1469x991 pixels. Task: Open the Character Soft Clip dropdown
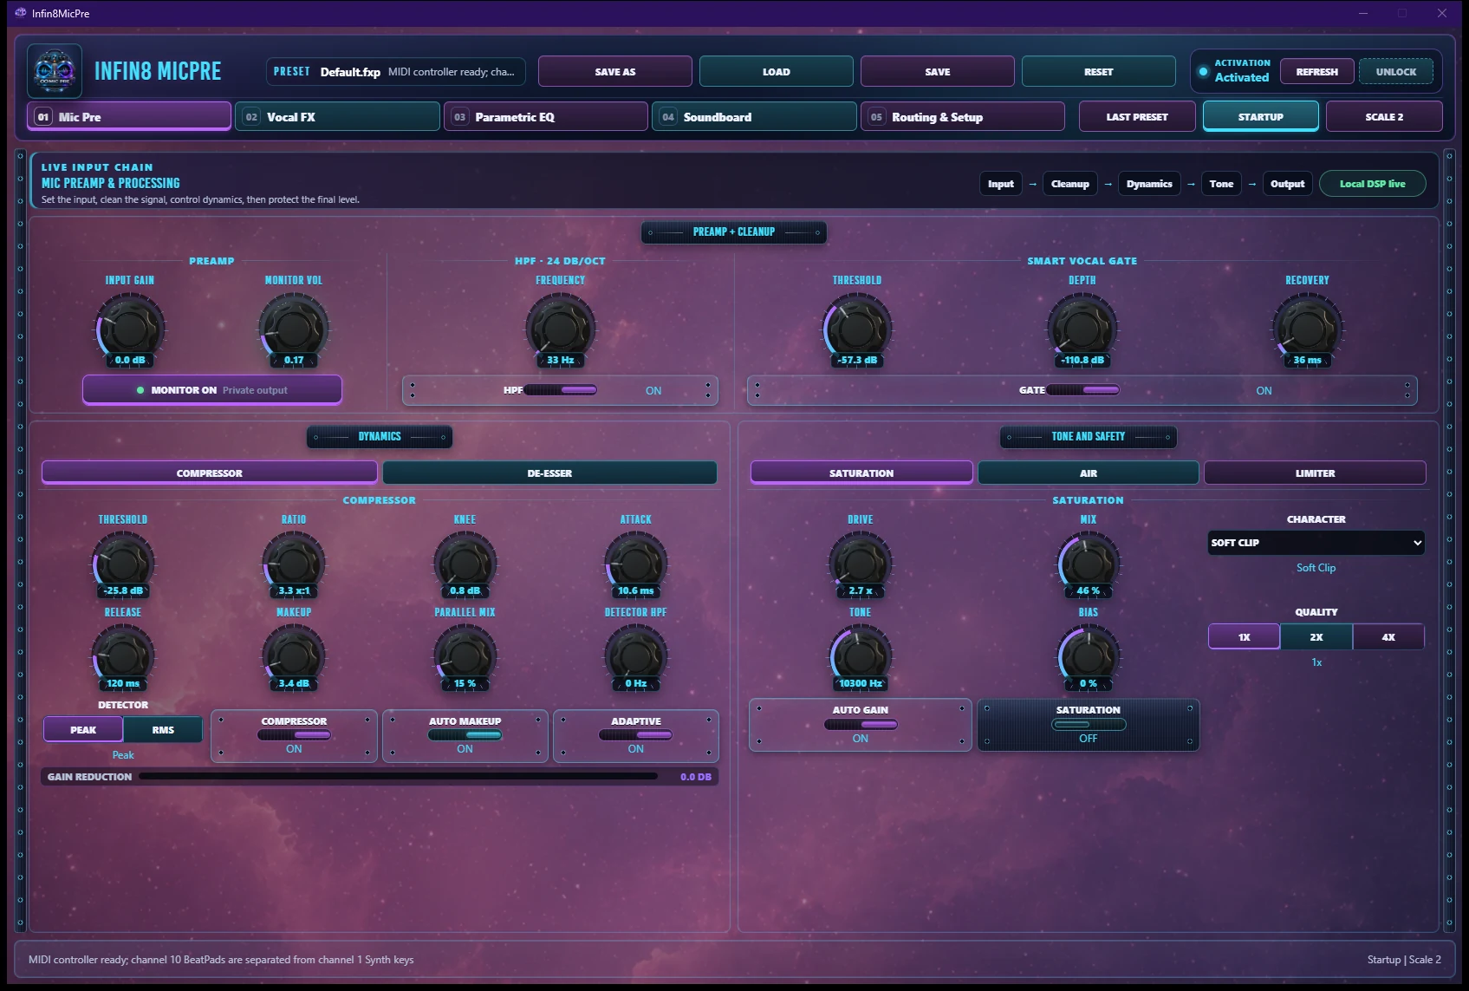pyautogui.click(x=1316, y=543)
